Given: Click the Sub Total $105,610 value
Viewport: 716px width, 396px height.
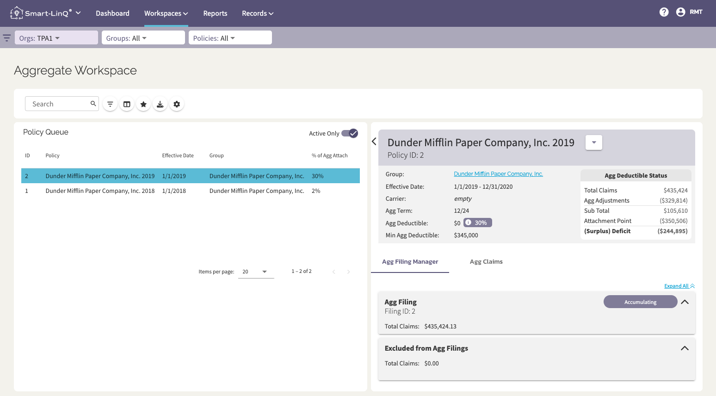Looking at the screenshot, I should [x=675, y=210].
